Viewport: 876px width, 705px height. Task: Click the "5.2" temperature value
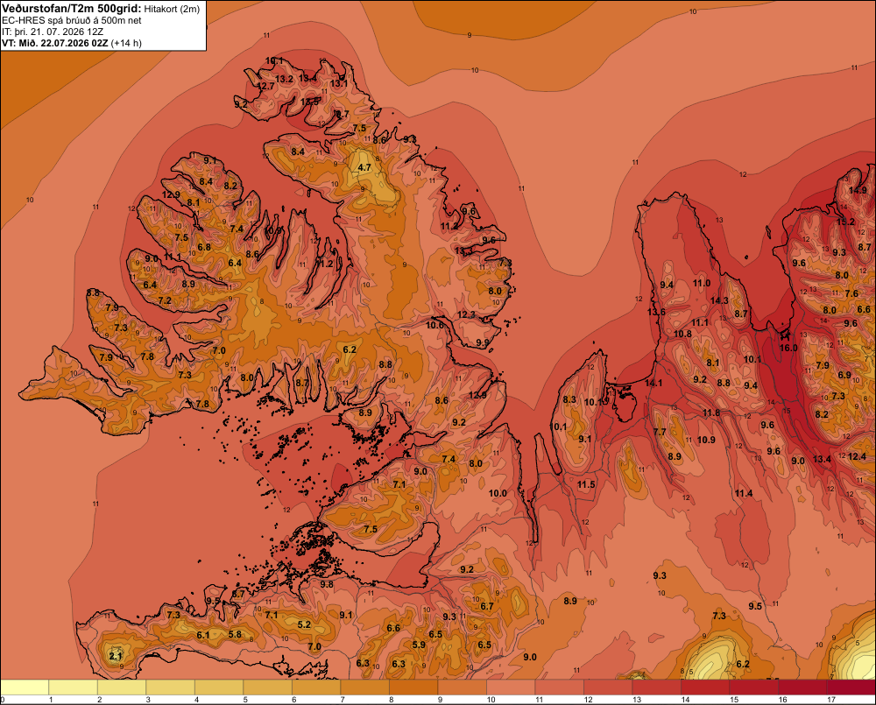pos(304,624)
